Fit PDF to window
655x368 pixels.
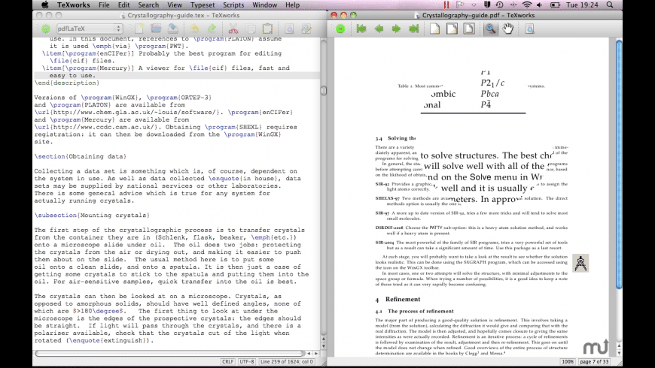[x=469, y=29]
